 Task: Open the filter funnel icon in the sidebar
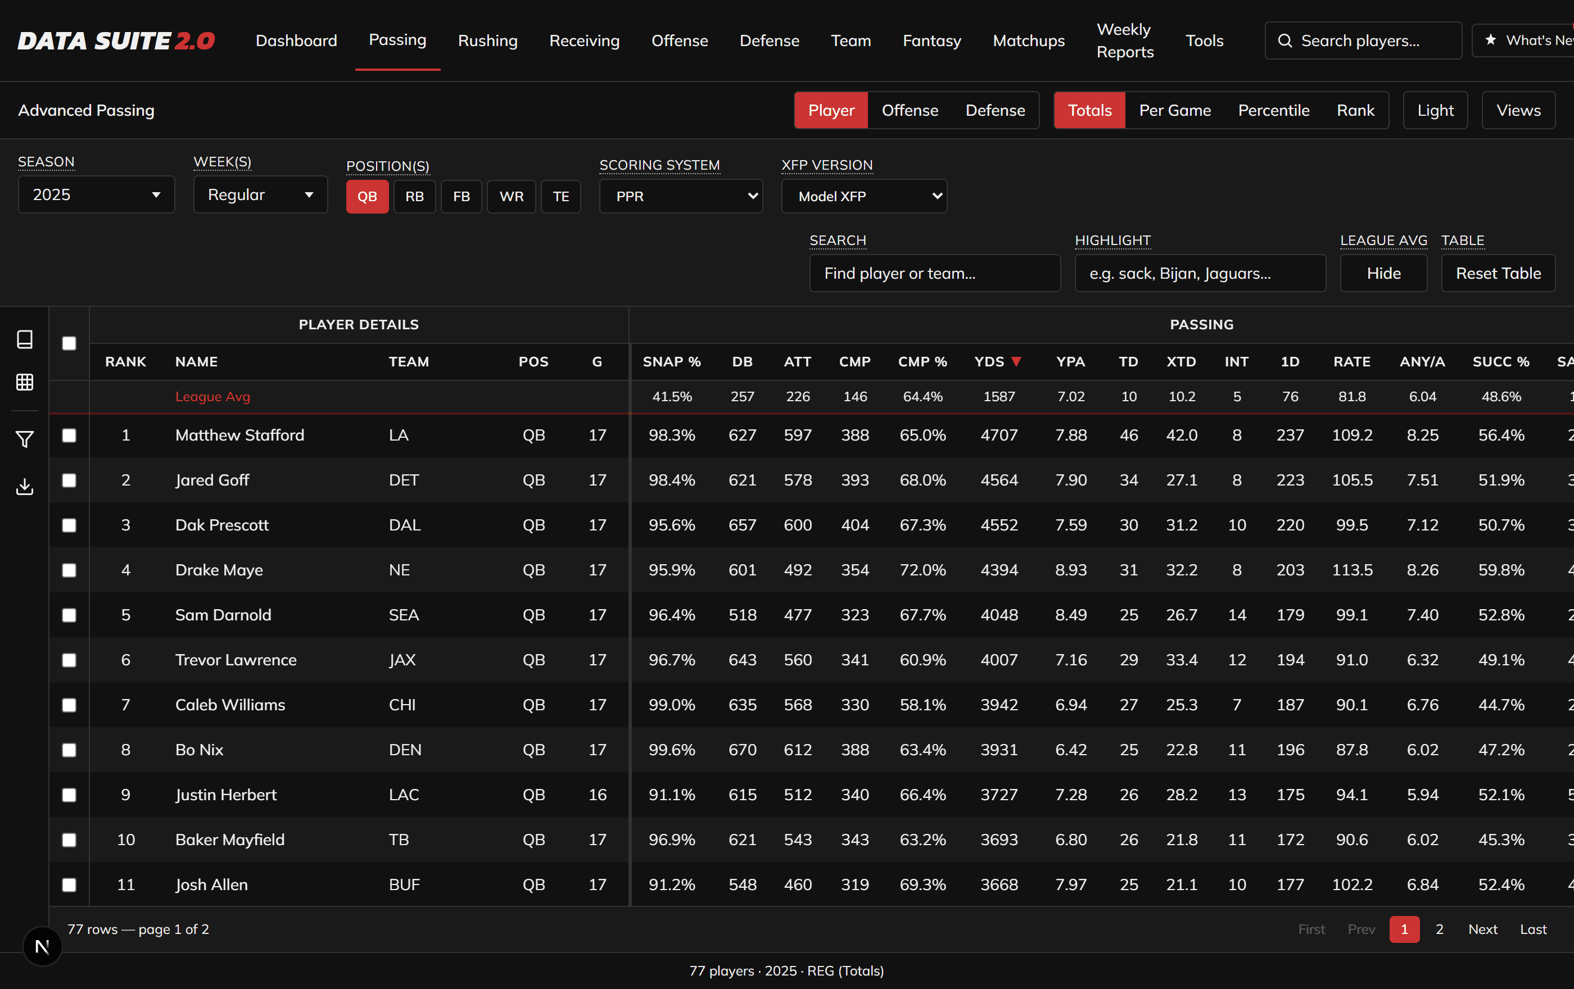25,439
